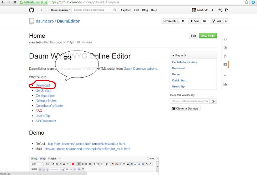Star the repository with the Star button
This screenshot has width=257, height=175.
pos(195,21)
